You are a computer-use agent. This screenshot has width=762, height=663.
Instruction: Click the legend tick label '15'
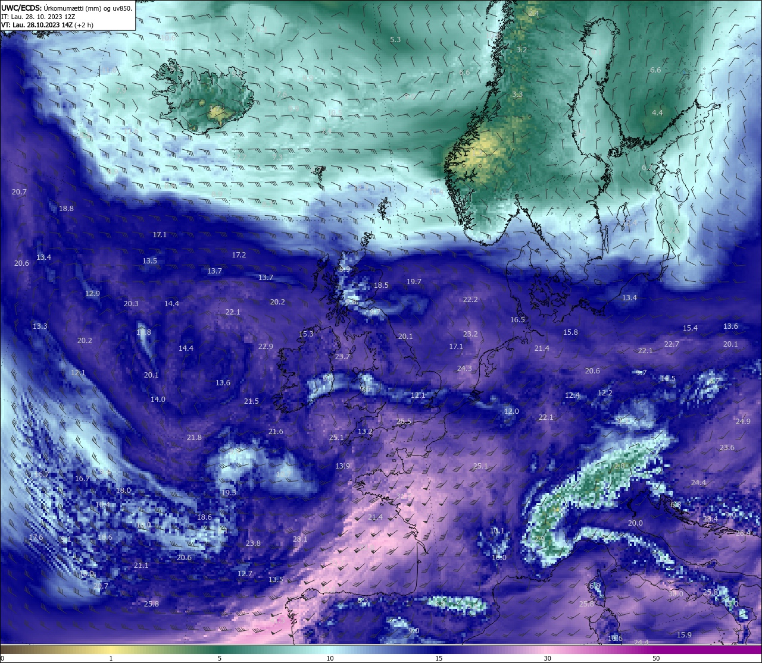pyautogui.click(x=439, y=658)
